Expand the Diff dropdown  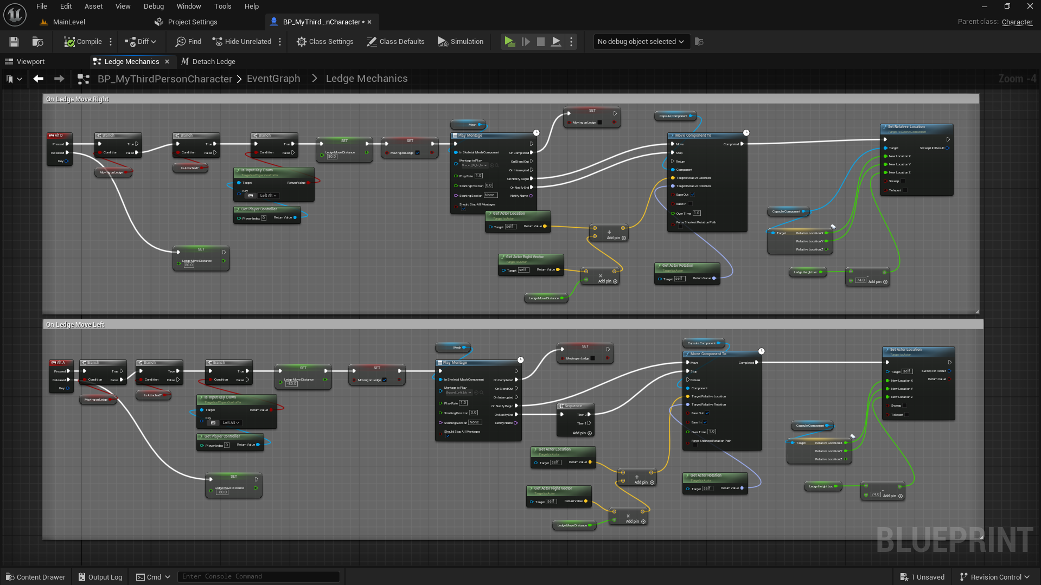click(140, 42)
